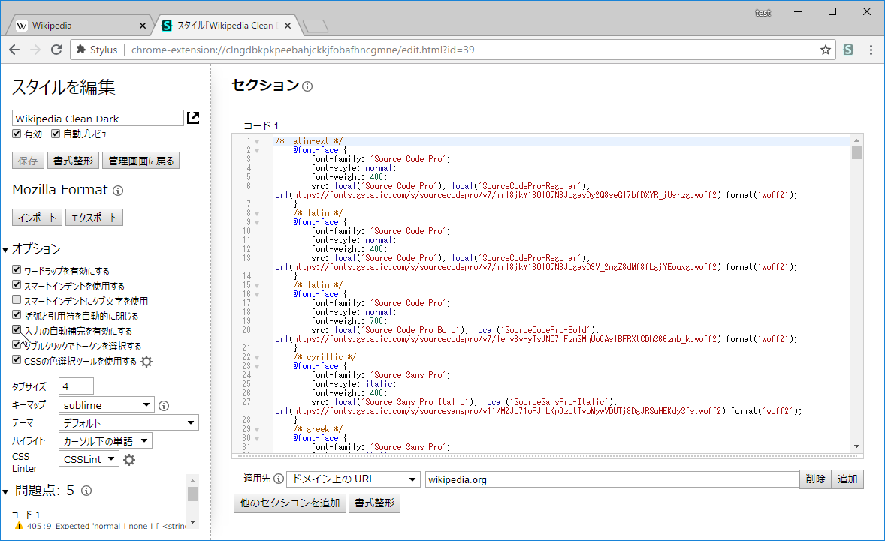The height and width of the screenshot is (541, 885).
Task: Open the テーマ dropdown
Action: 128,422
